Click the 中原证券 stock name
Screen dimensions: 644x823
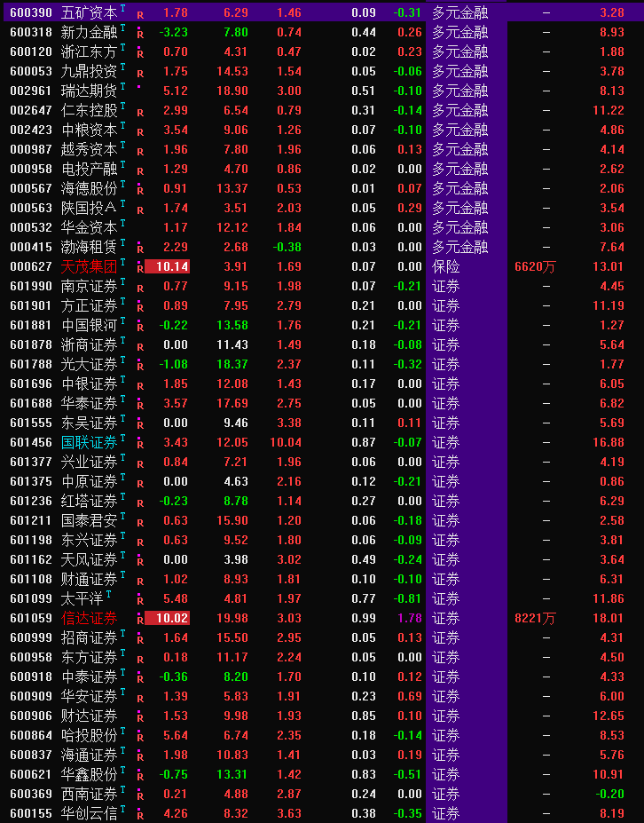click(89, 482)
